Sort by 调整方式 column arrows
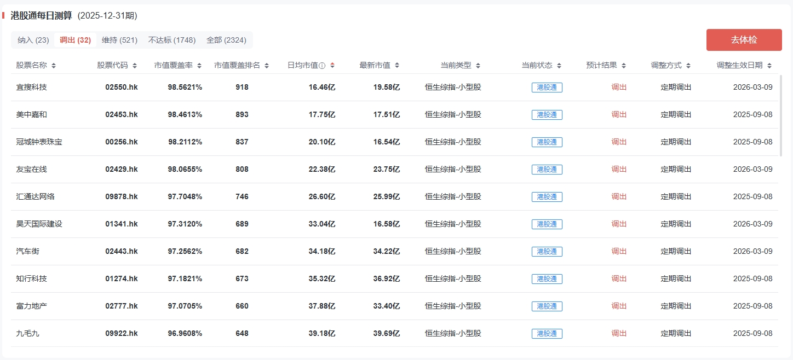 tap(688, 66)
